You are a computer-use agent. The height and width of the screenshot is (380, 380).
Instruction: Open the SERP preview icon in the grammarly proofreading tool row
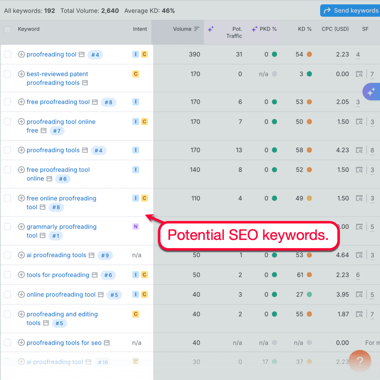pos(359,227)
